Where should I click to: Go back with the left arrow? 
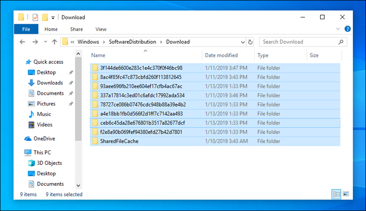click(x=22, y=42)
